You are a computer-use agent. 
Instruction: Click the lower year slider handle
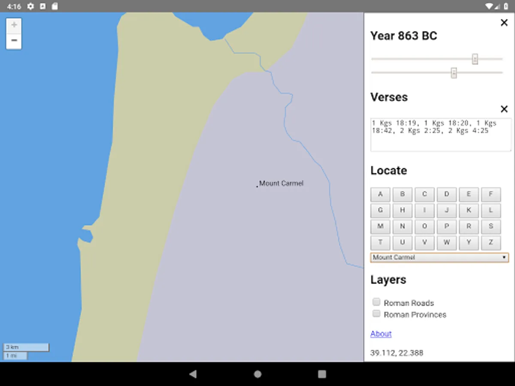[x=454, y=72]
